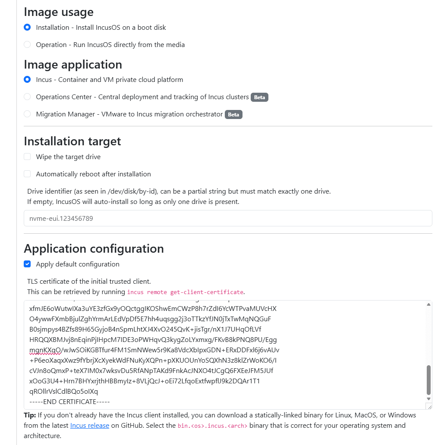Click the Beta badge next to Migration Manager
Viewport: 441px width, 445px height.
click(x=233, y=114)
